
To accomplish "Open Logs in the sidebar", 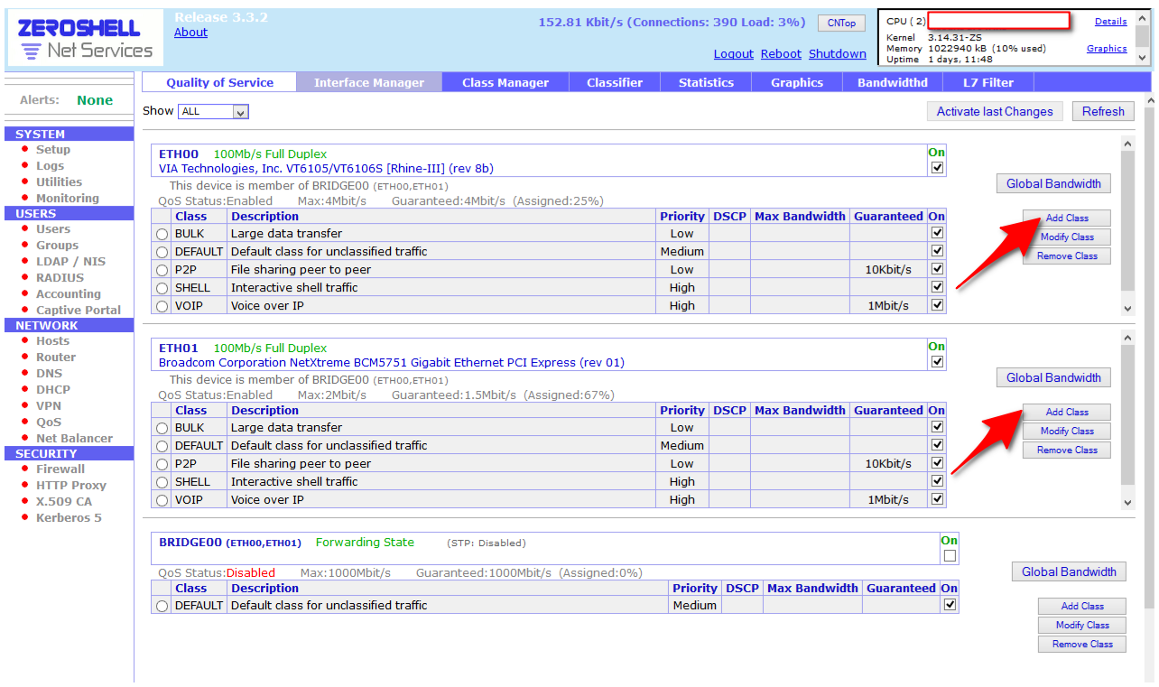I will tap(50, 166).
